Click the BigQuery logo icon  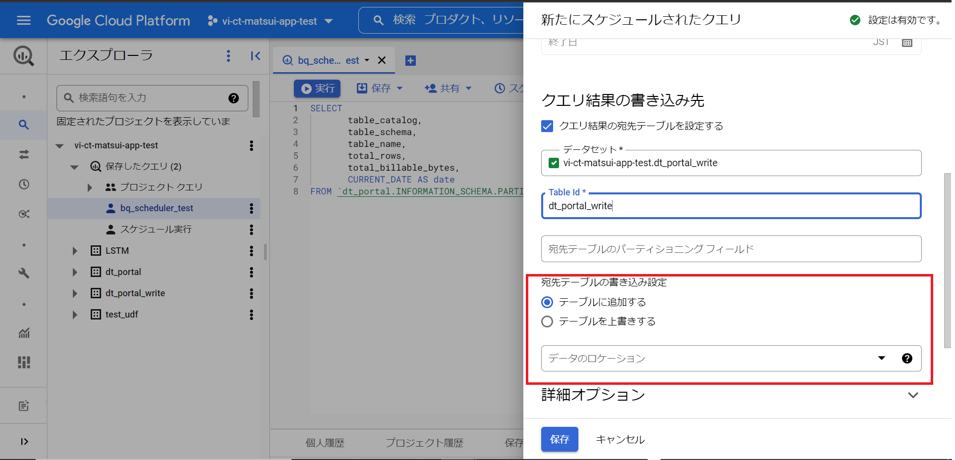[x=24, y=56]
